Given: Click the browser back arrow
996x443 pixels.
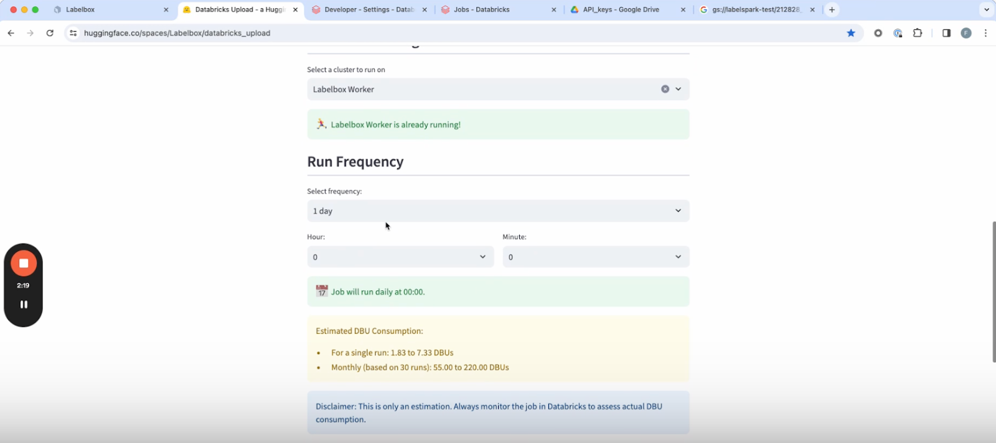Looking at the screenshot, I should point(11,33).
